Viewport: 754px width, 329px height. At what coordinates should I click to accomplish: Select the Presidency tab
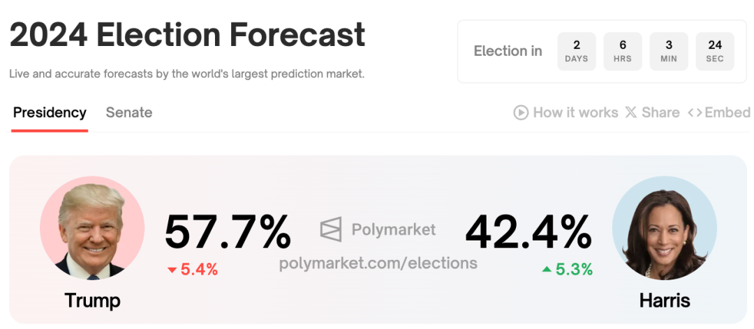click(50, 112)
